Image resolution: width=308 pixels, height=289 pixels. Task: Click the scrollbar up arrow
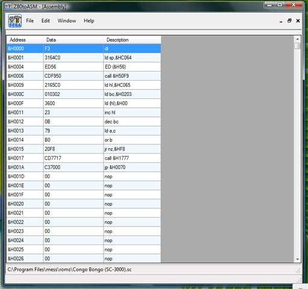coord(298,39)
